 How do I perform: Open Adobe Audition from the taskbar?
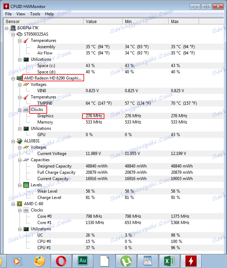(x=83, y=261)
